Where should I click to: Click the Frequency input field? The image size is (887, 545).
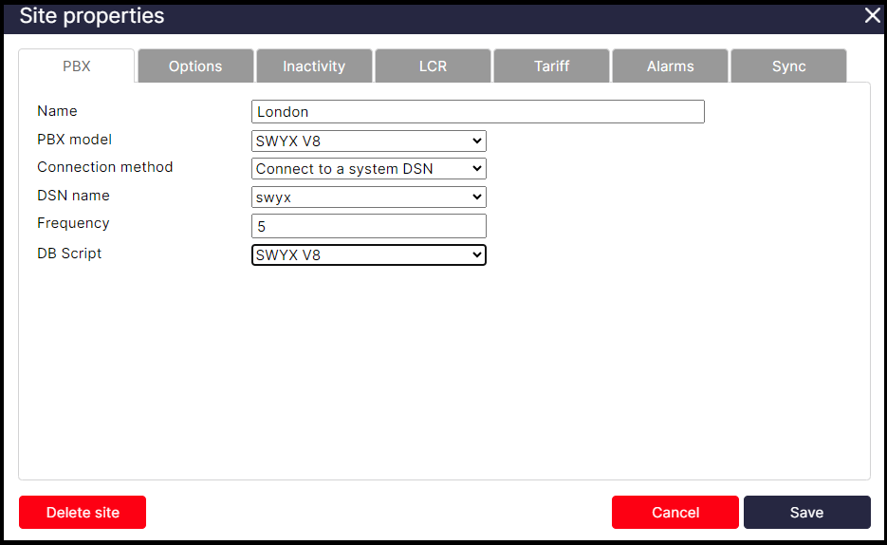[x=369, y=226]
